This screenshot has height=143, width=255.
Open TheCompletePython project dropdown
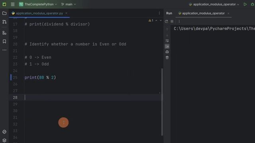38,4
